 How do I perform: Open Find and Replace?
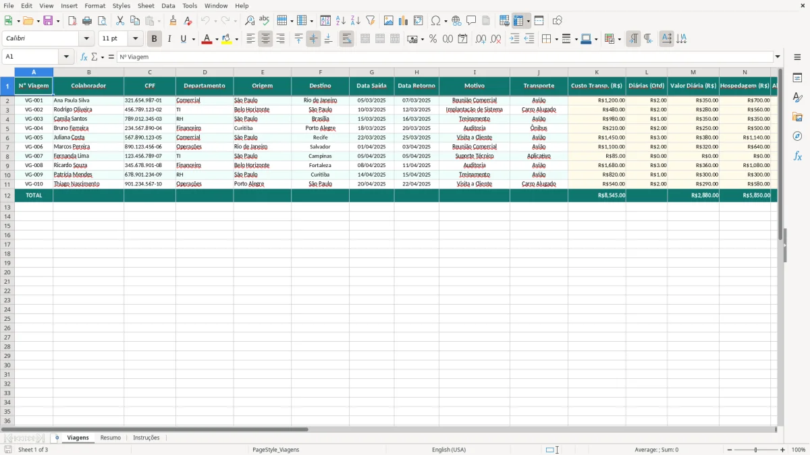[250, 21]
